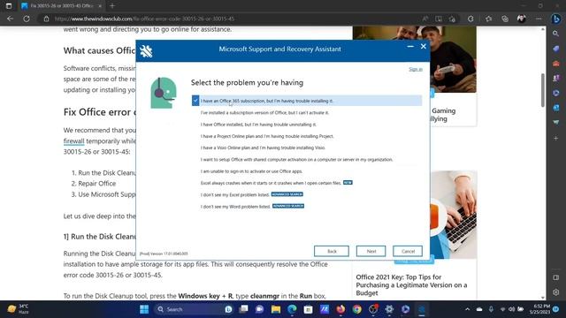Viewport: 566px width, 318px height.
Task: Select 'I don't see my Word problem listed'
Action: click(x=235, y=207)
